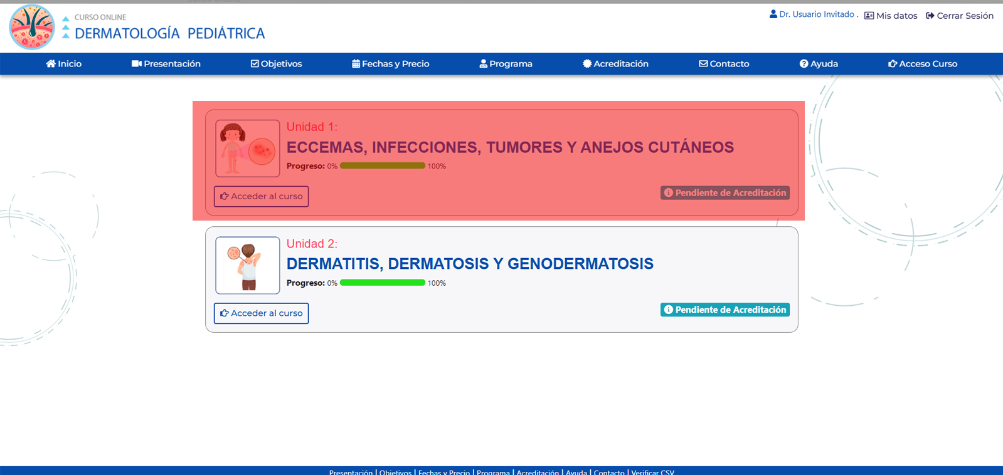
Task: Click the envelope icon beside Contacto
Action: click(703, 64)
